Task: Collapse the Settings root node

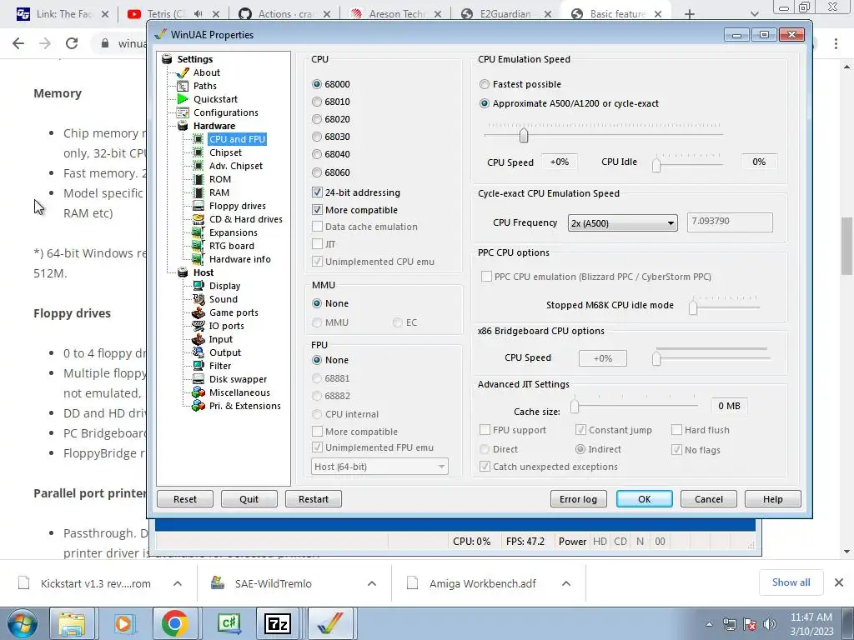Action: point(167,59)
